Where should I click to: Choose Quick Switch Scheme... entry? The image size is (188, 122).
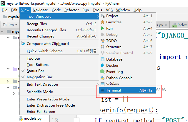click(x=60, y=51)
